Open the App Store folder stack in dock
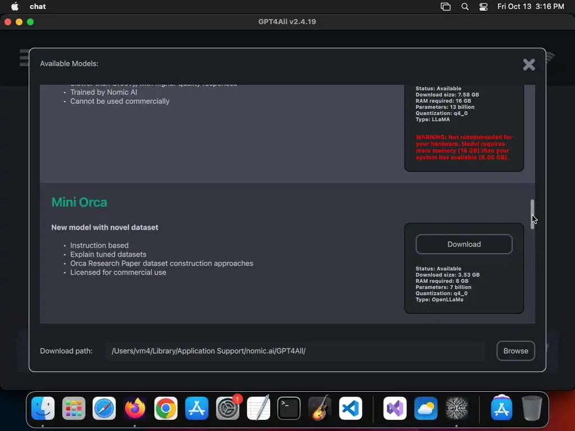The height and width of the screenshot is (431, 575). pos(501,407)
